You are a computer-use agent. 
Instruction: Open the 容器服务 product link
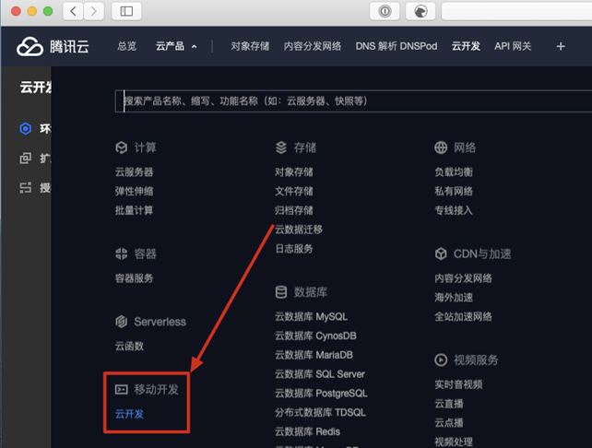134,278
